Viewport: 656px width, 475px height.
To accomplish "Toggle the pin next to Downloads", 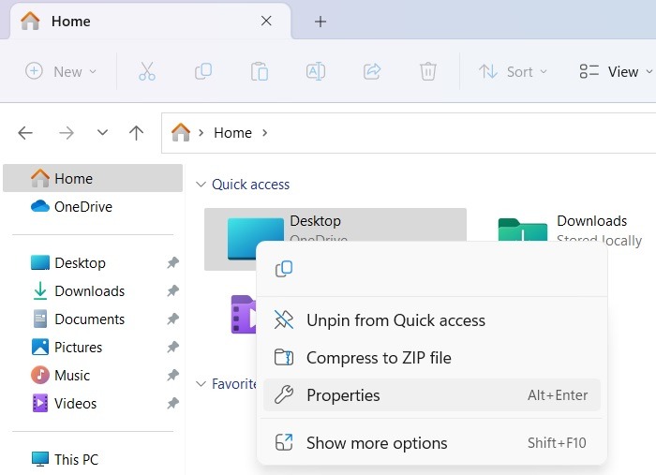I will click(172, 291).
